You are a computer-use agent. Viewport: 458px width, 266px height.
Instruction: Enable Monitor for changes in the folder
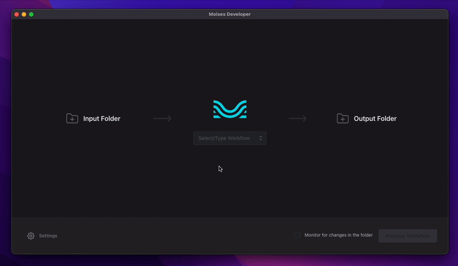pyautogui.click(x=297, y=235)
